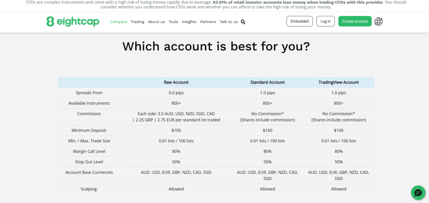Click the Account Base Currencies label
This screenshot has width=429, height=203.
[89, 172]
